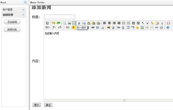Apply superscript formatting
Viewport: 173px width, 110px height.
(x=148, y=23)
